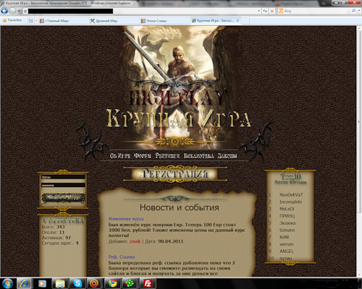Screen dimensions: 362x289
Task: Open the Mail.ru Agent @ taskbar icon
Action: click(x=95, y=283)
